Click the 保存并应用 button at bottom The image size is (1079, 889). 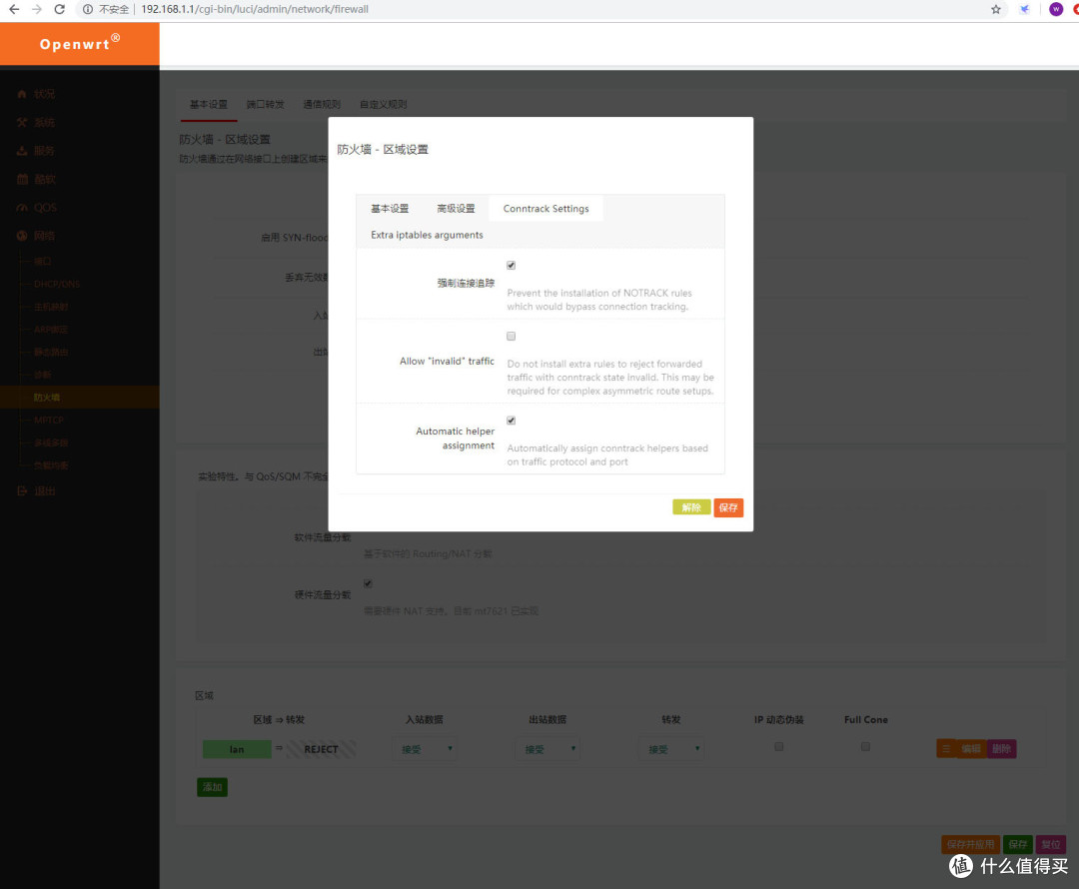point(968,844)
